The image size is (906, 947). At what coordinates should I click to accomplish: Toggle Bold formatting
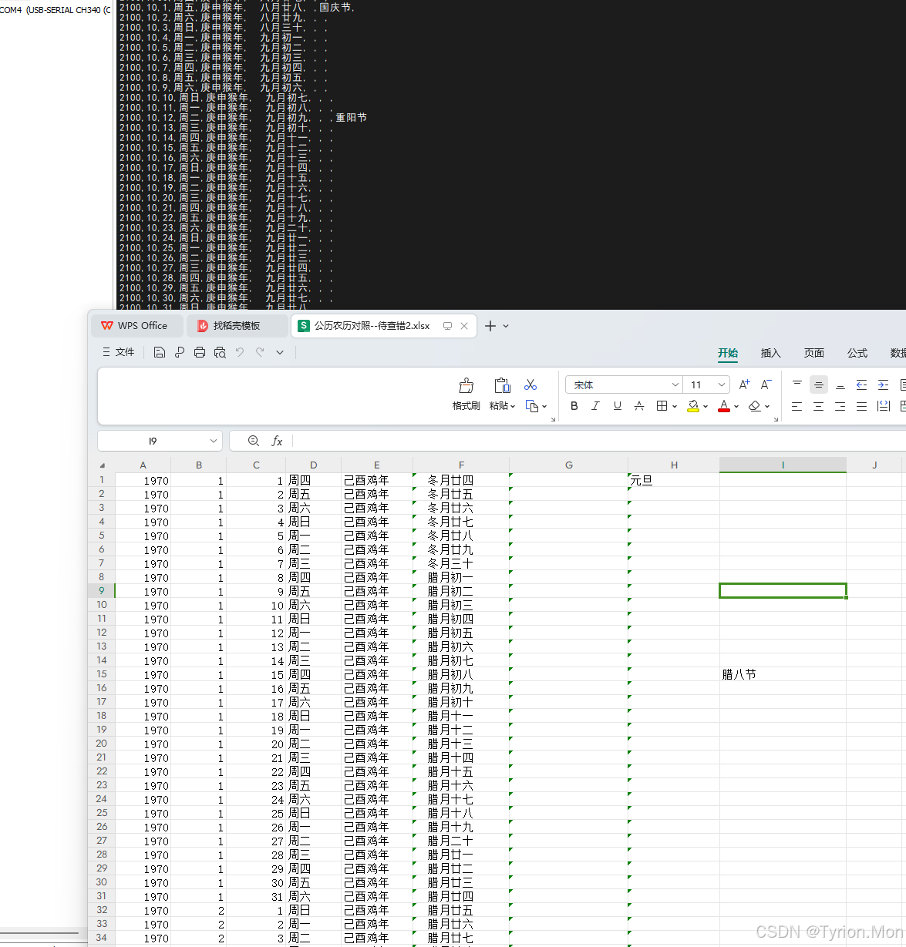(574, 406)
